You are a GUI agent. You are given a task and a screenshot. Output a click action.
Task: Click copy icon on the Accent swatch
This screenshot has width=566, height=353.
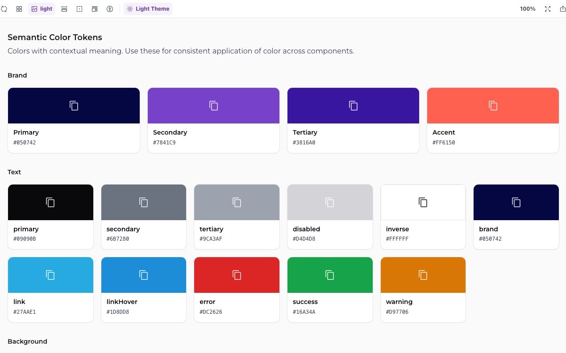(x=493, y=106)
